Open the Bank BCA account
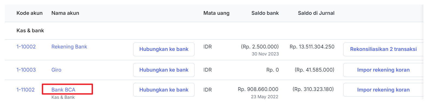429x102 pixels. coord(63,90)
